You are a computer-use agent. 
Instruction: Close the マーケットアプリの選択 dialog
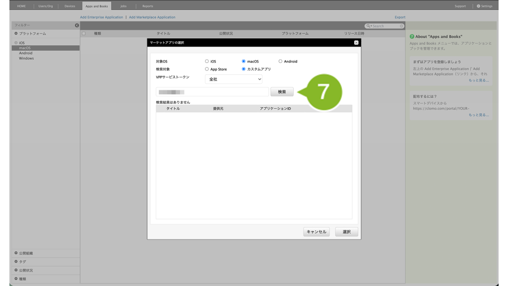pos(356,43)
